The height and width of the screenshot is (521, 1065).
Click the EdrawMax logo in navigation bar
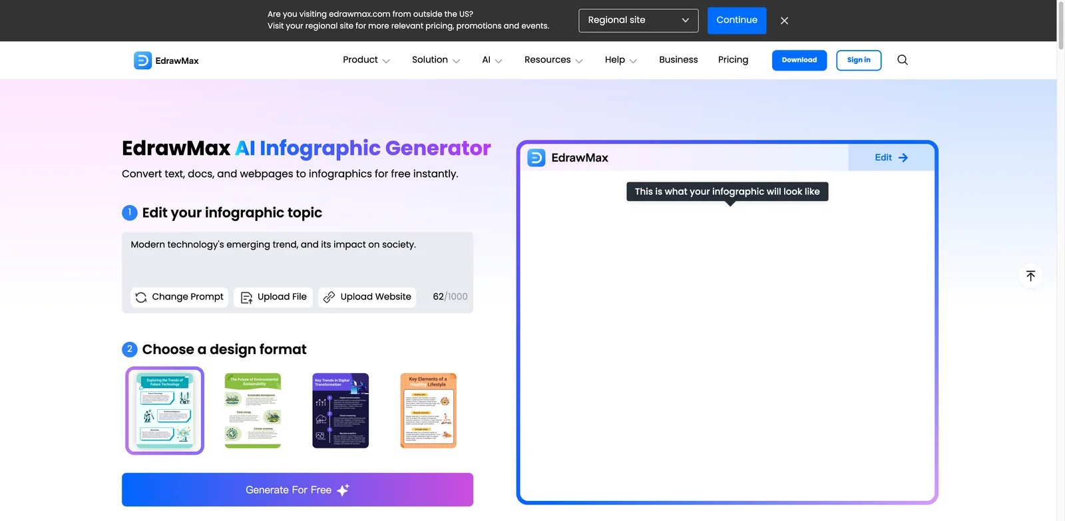click(x=166, y=61)
